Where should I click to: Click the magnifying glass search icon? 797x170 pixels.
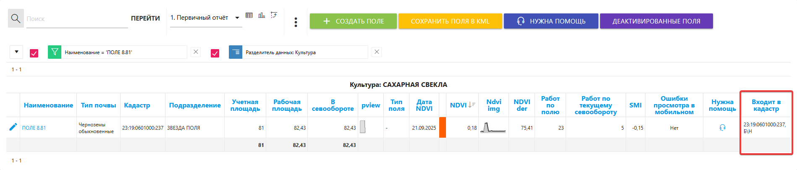pos(16,18)
